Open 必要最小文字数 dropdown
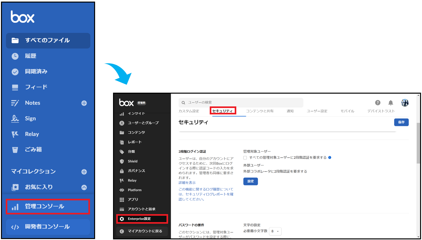Image resolution: width=422 pixels, height=240 pixels. 275,231
